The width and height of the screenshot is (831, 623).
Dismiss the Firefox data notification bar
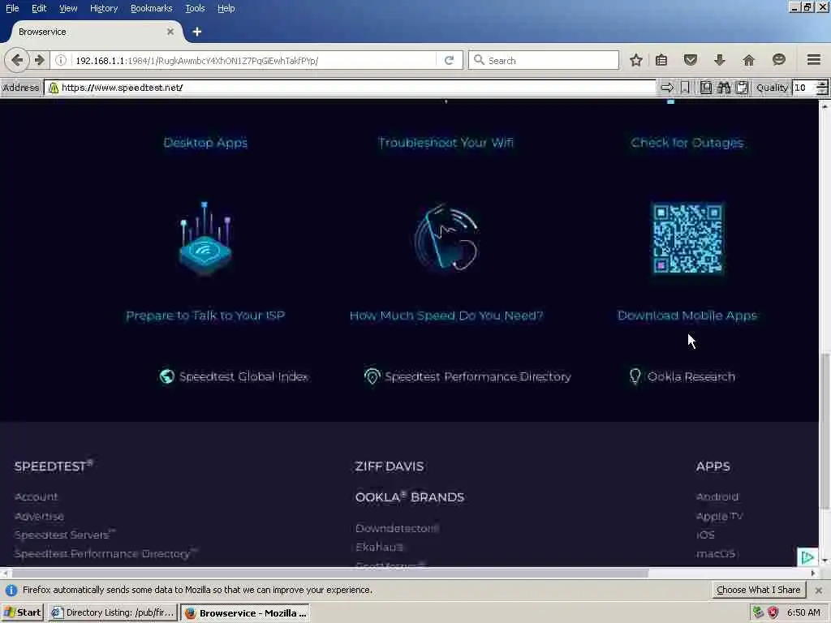point(818,590)
